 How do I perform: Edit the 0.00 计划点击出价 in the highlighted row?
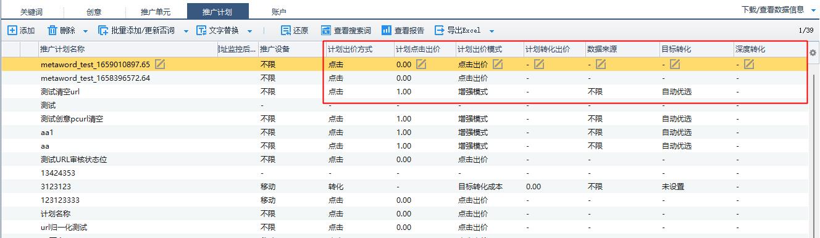(x=421, y=64)
